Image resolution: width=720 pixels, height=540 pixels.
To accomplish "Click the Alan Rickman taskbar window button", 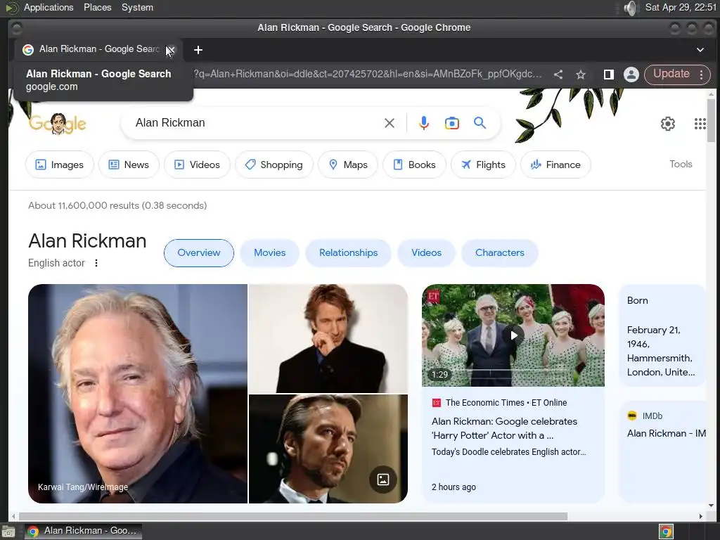I will tap(83, 532).
